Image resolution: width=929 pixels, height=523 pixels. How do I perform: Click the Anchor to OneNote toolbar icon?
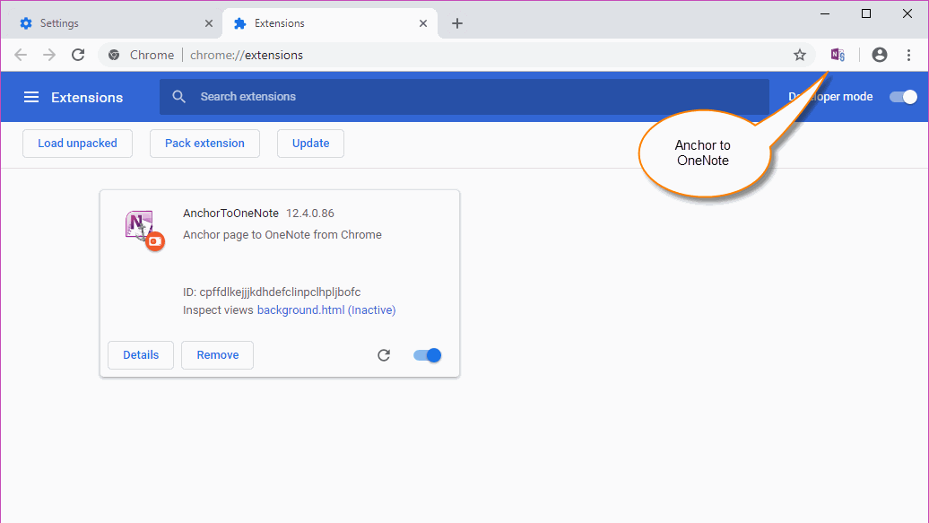pos(838,55)
